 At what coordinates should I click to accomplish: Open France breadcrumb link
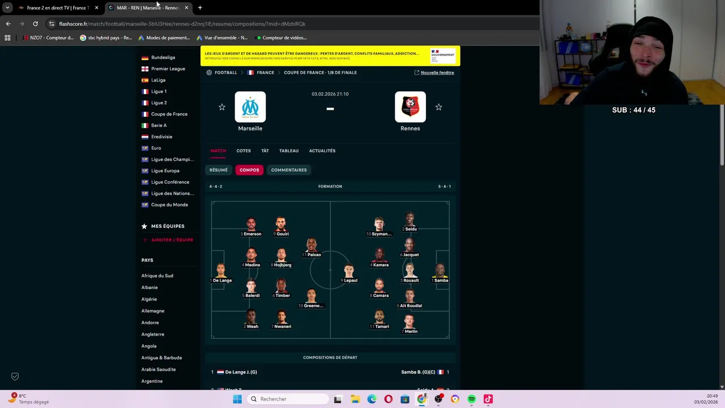265,73
